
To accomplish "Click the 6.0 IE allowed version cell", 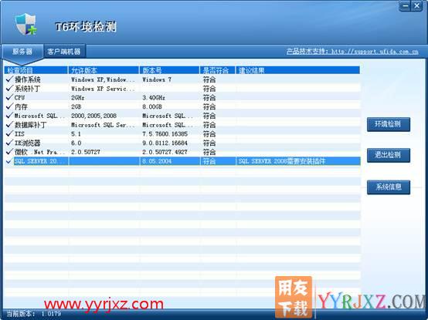I will tap(76, 143).
